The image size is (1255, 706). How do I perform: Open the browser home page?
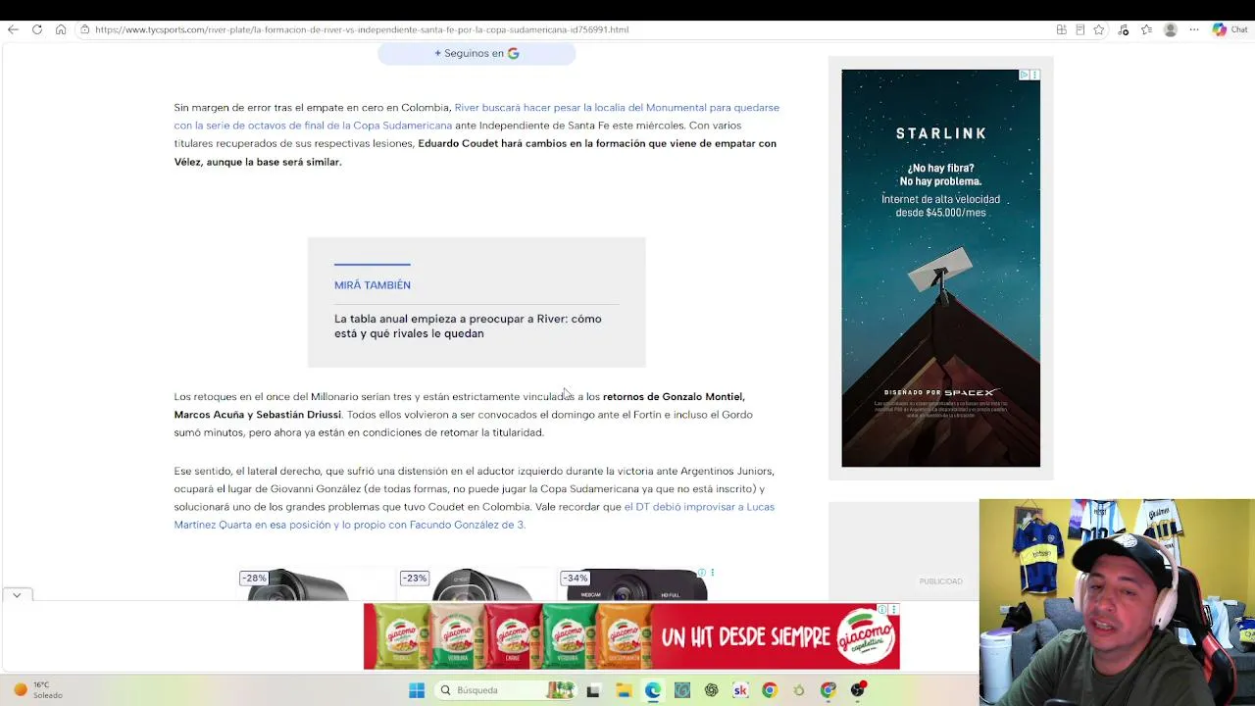[x=61, y=29]
